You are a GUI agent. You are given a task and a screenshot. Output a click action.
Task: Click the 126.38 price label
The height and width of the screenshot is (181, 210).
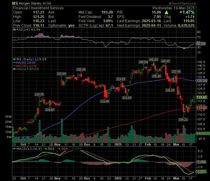pyautogui.click(x=170, y=90)
